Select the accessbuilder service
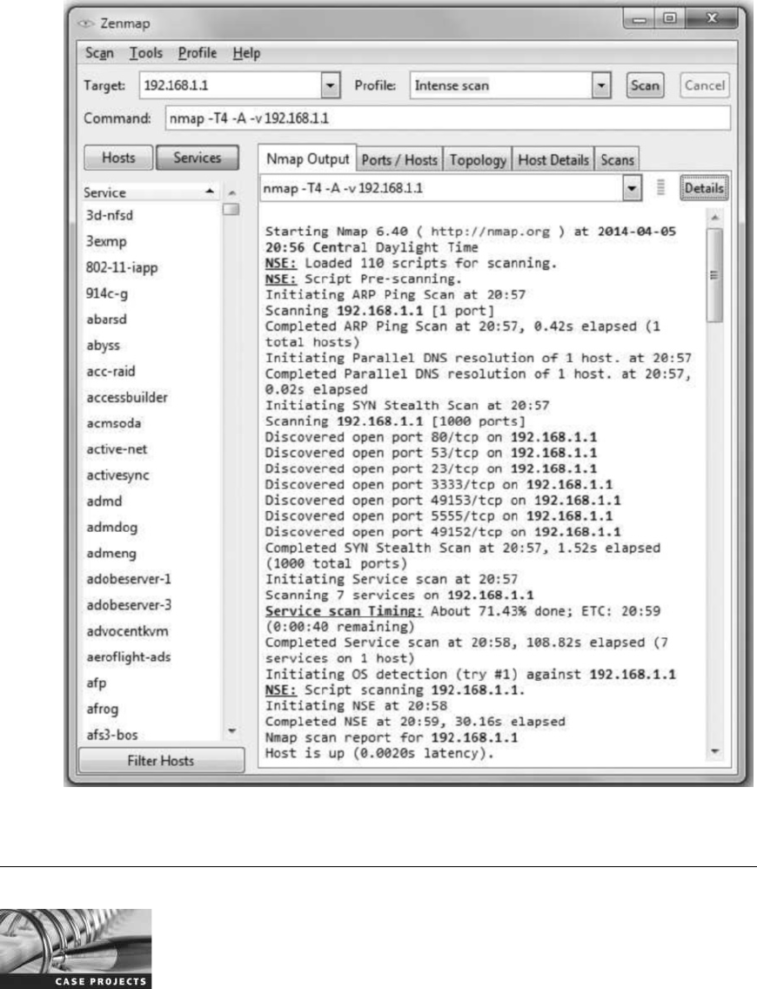Image resolution: width=757 pixels, height=989 pixels. pos(127,397)
